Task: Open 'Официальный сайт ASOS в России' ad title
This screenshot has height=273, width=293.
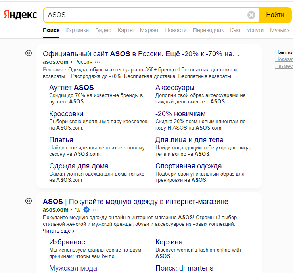Action: [141, 54]
